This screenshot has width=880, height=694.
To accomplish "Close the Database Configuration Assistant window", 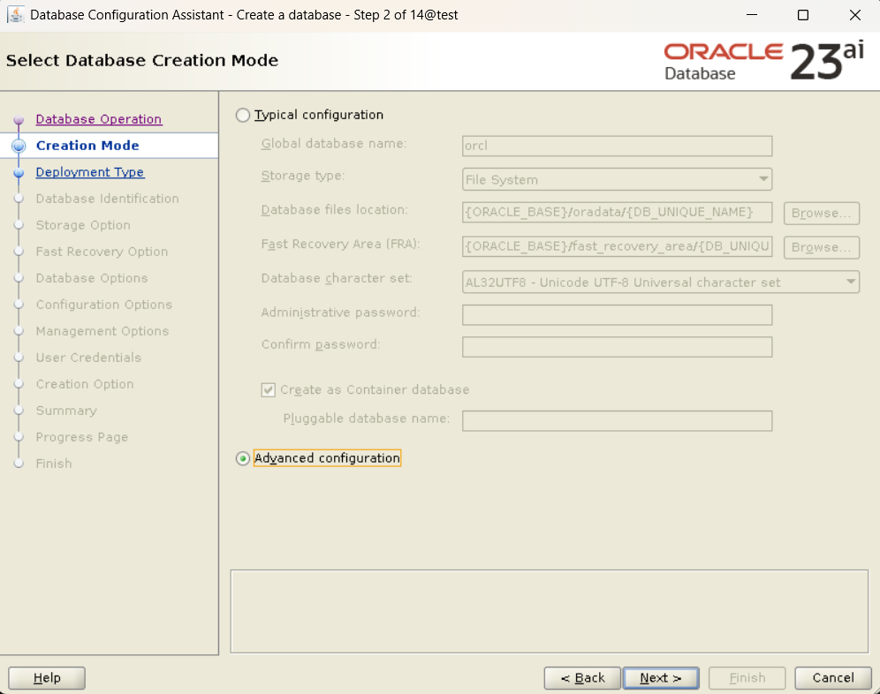I will tap(854, 15).
